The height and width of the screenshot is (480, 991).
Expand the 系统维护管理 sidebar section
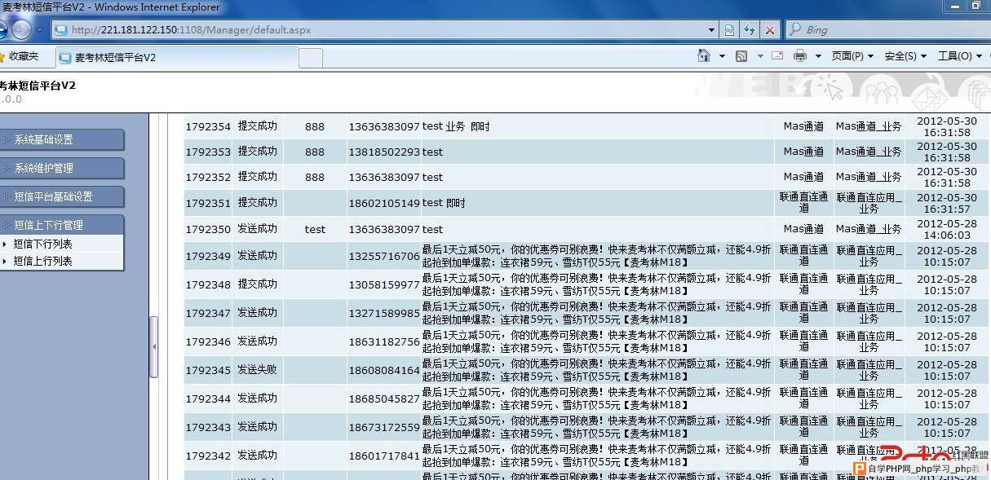[x=61, y=168]
